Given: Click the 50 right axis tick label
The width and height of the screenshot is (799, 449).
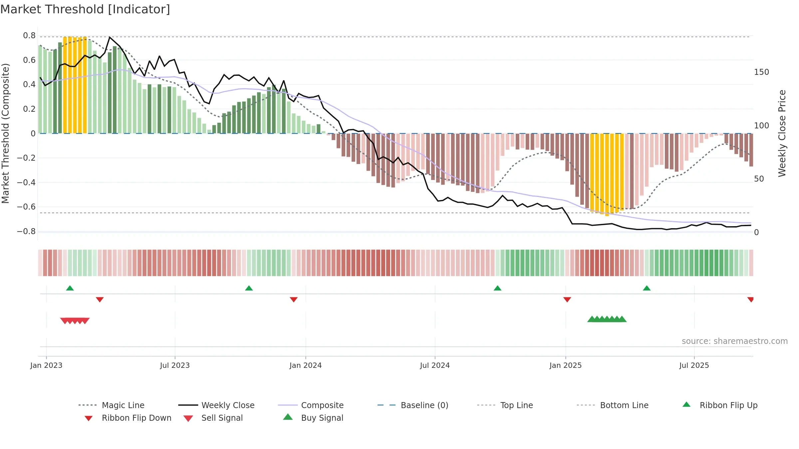Looking at the screenshot, I should (x=759, y=179).
